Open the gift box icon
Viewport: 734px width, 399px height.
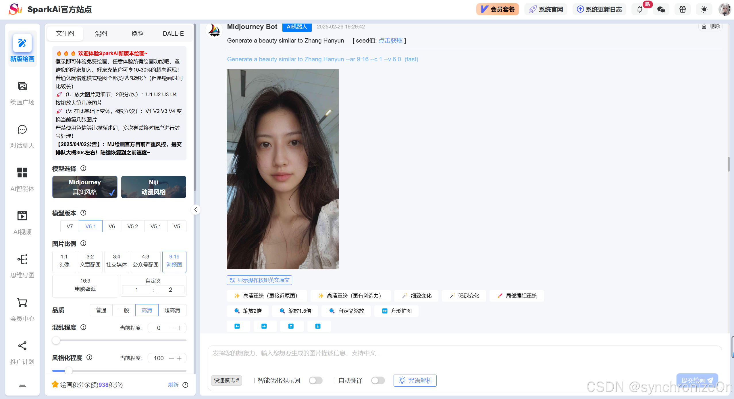(683, 9)
